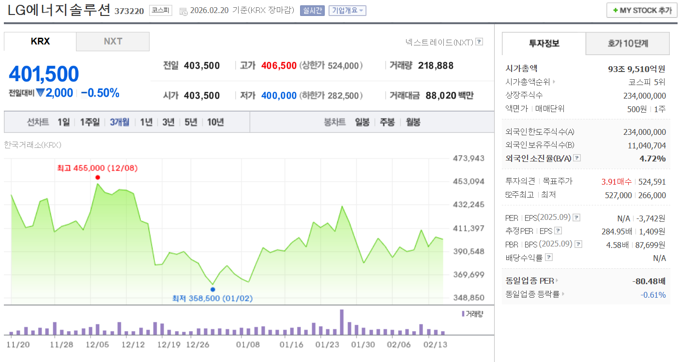680x362 pixels.
Task: Click help icon beside PER EPS(2025.09)
Action: [576, 218]
